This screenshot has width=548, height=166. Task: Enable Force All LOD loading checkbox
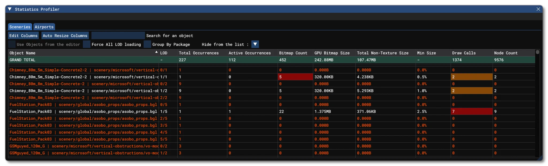[87, 44]
